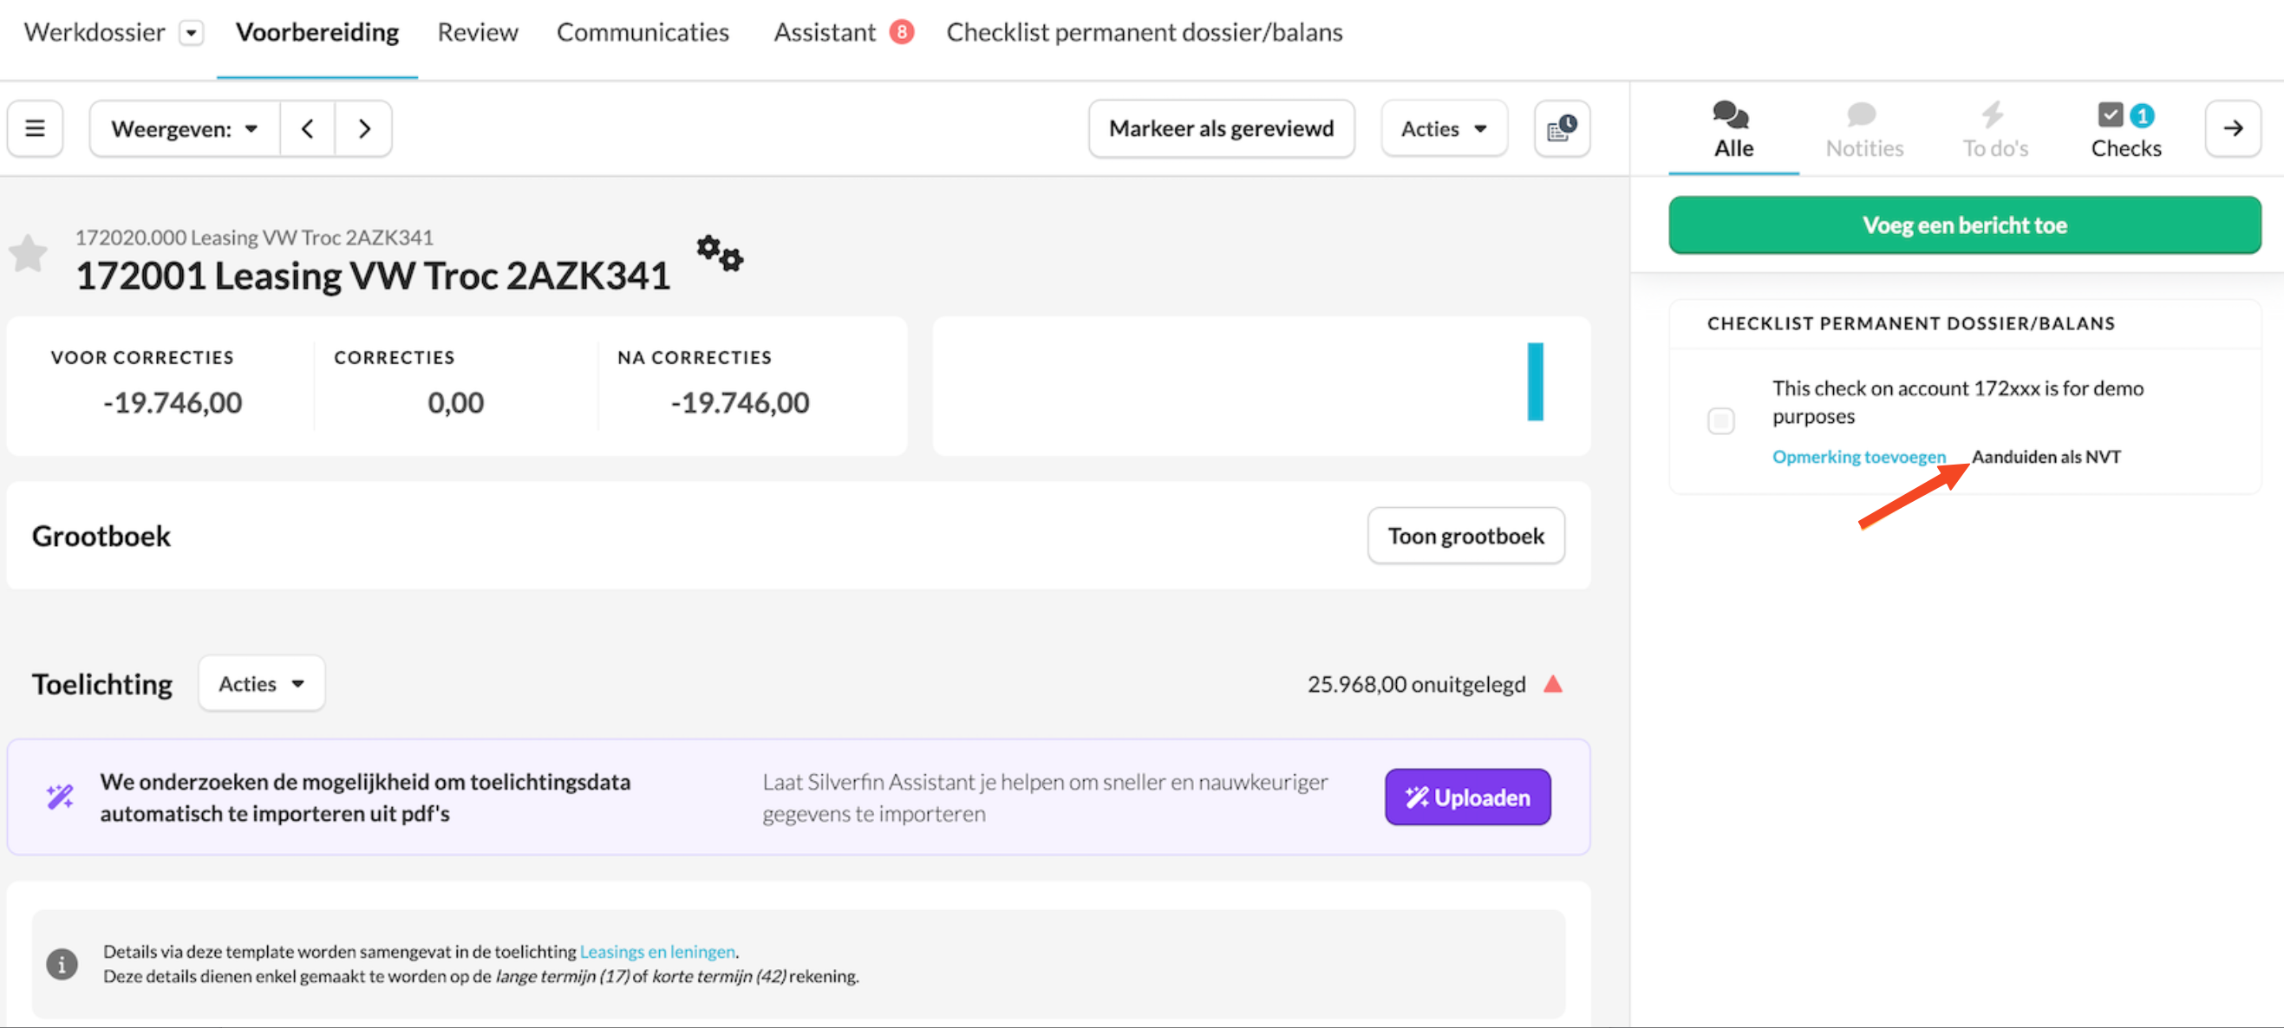Tick the demo purposes check checkbox

tap(1720, 420)
